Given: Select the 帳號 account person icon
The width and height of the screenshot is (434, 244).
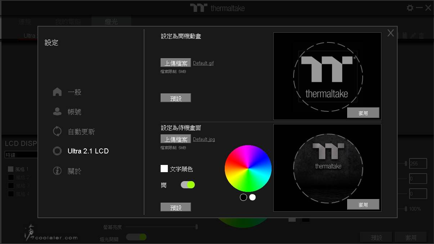Looking at the screenshot, I should pyautogui.click(x=57, y=112).
